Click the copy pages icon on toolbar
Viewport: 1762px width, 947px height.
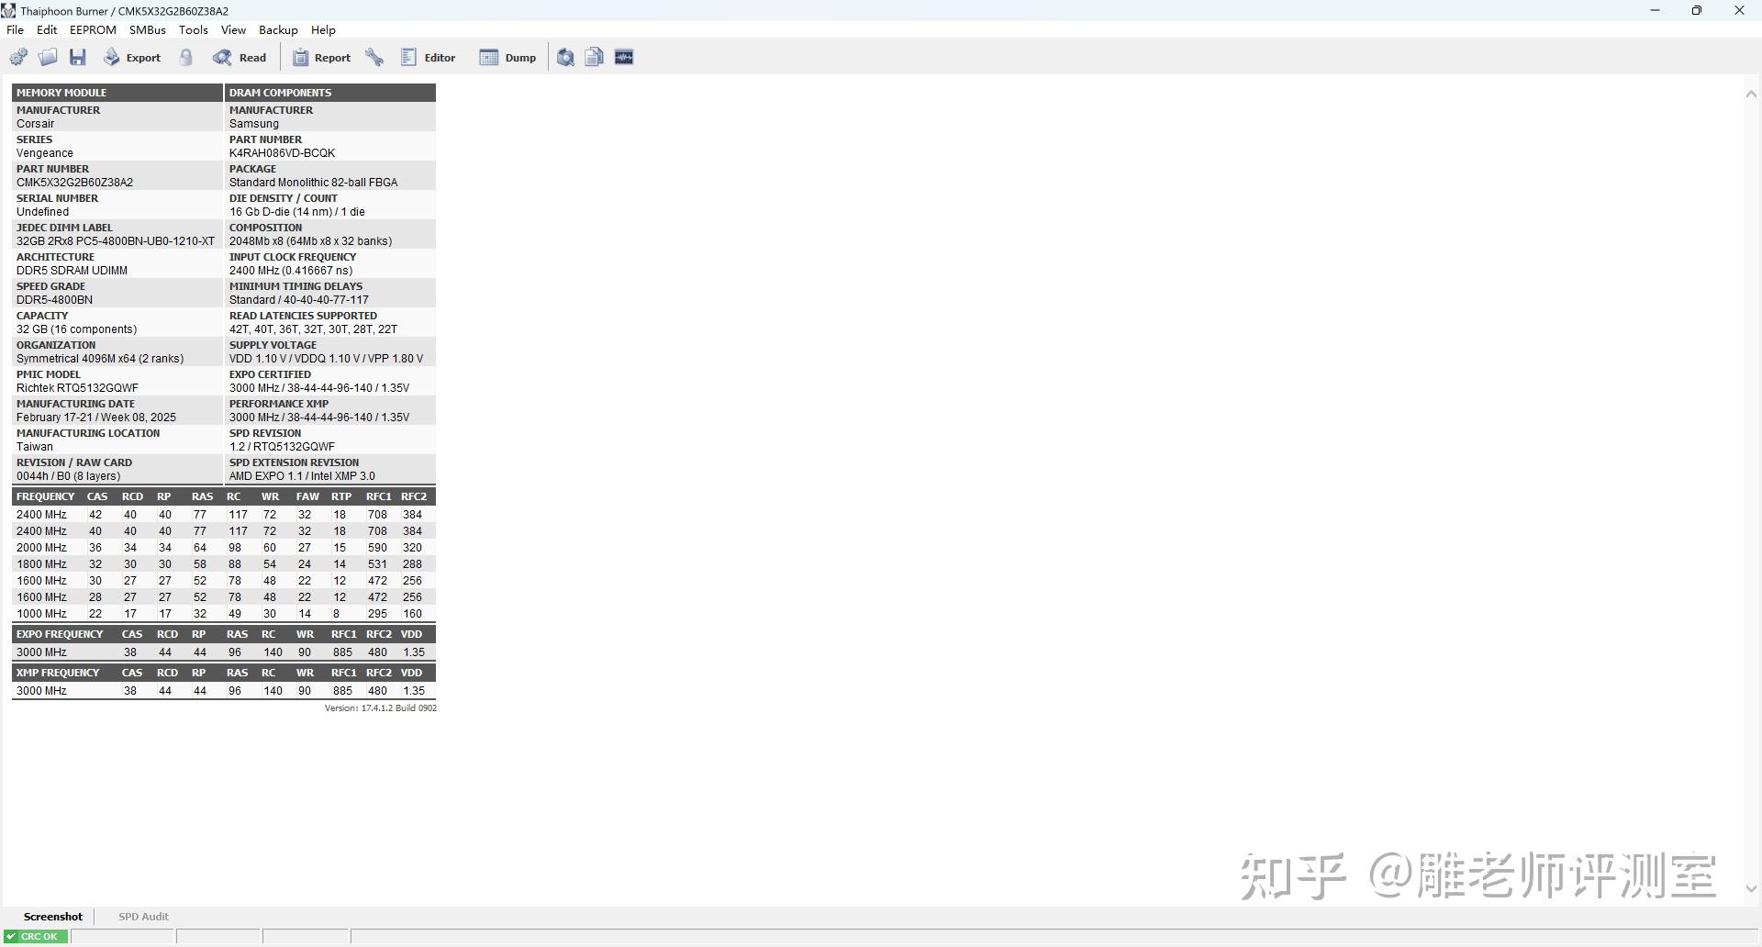coord(594,56)
